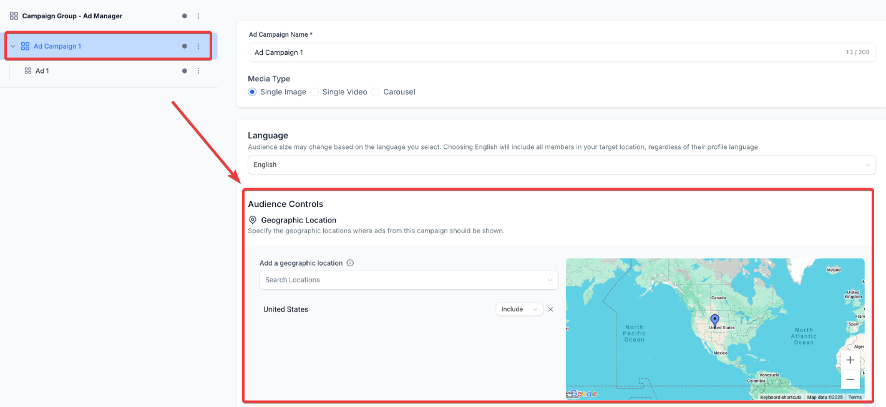886x407 pixels.
Task: Click the Campaign Group grid icon
Action: (14, 16)
